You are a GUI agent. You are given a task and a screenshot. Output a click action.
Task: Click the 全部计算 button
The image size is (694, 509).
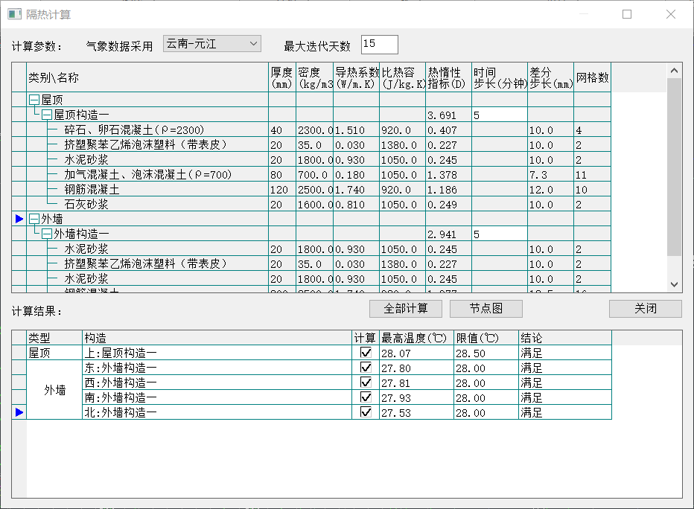tap(406, 309)
